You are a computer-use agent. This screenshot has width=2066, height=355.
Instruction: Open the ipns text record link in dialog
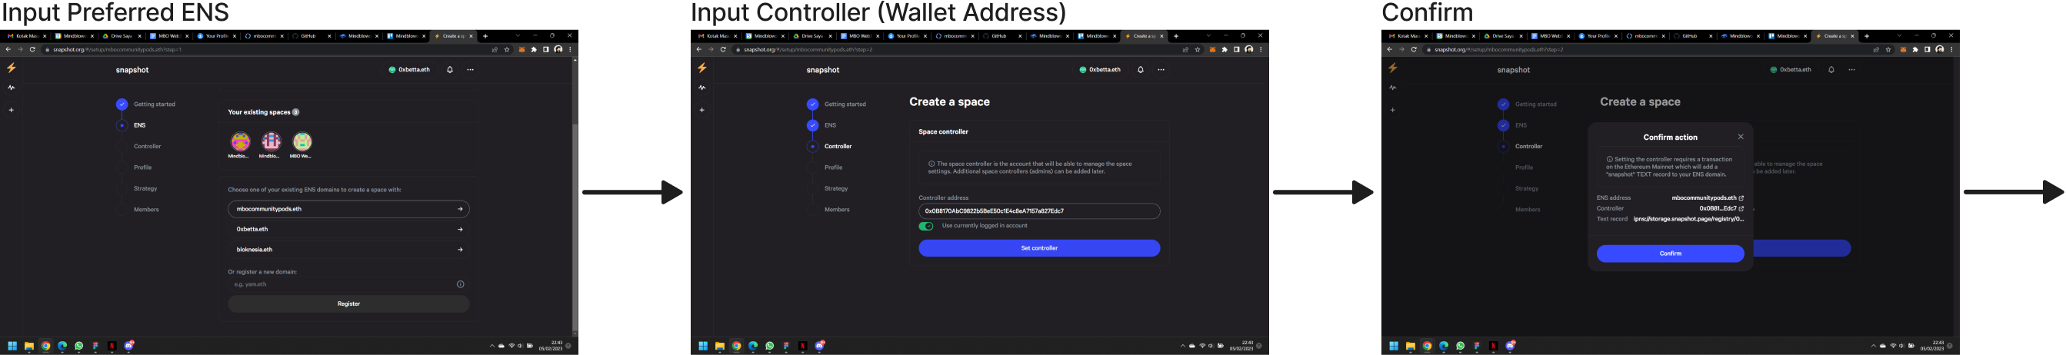tap(1688, 219)
